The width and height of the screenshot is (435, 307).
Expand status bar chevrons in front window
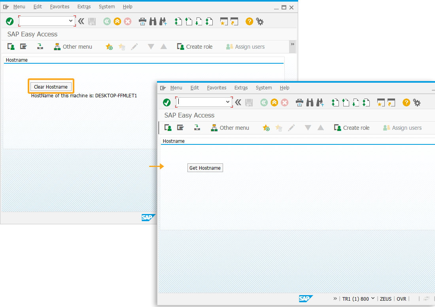(335, 299)
